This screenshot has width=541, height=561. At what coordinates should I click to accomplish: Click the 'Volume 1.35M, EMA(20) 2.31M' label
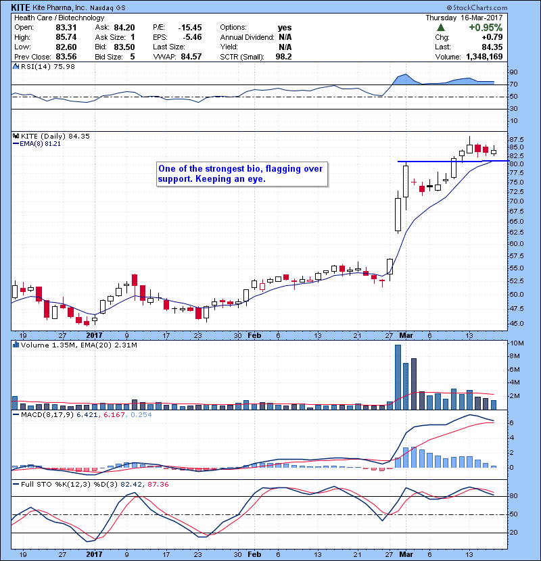78,345
